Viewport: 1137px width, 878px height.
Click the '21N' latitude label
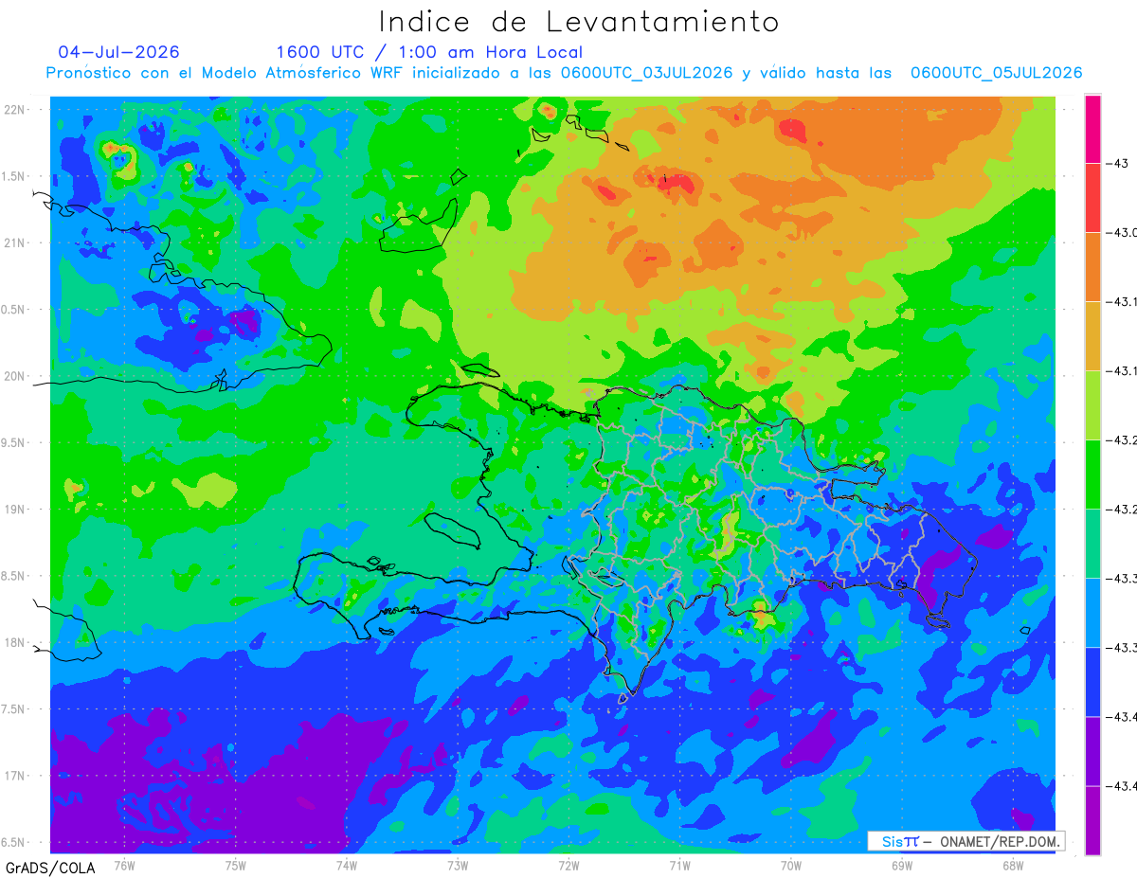(13, 242)
